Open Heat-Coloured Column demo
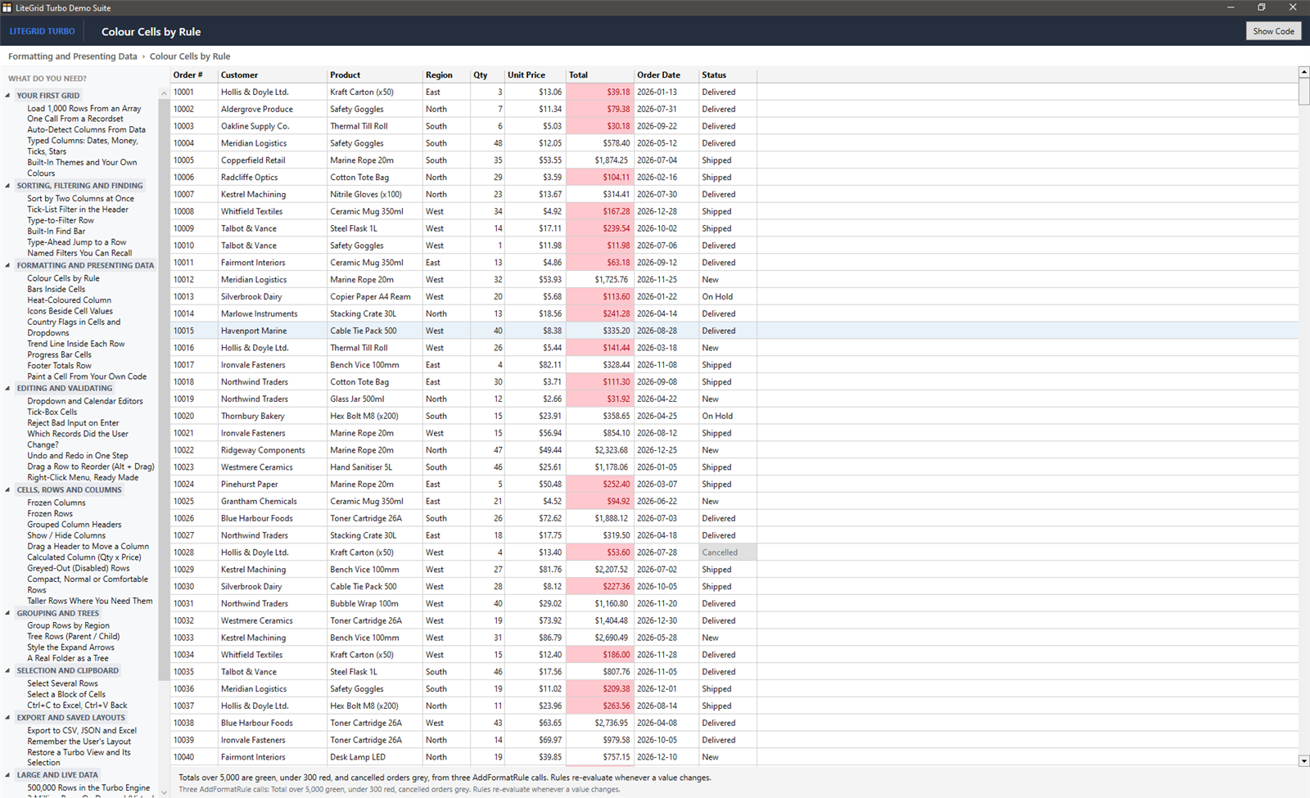The height and width of the screenshot is (798, 1310). [x=69, y=300]
